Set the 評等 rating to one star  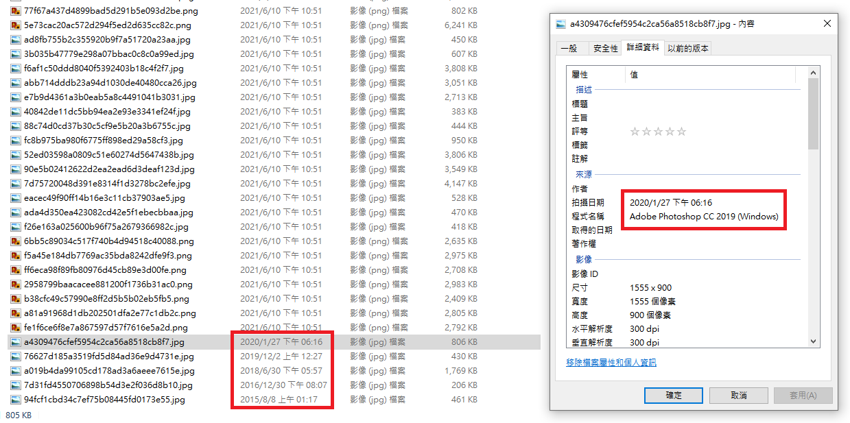click(x=635, y=132)
